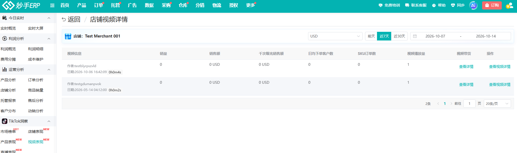Open 利润明细 in sidebar

pyautogui.click(x=36, y=49)
